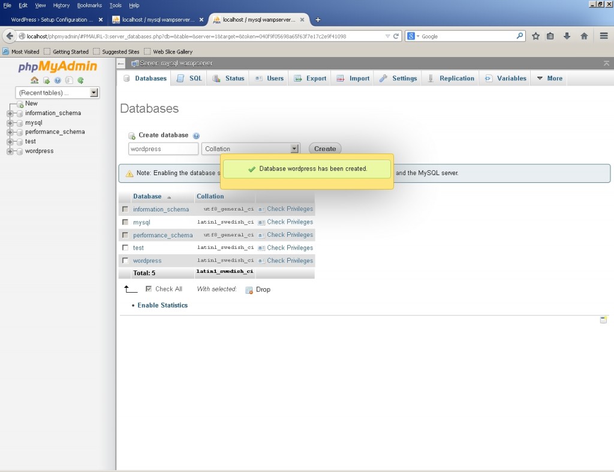Toggle the Check All checkbox
The width and height of the screenshot is (614, 472).
149,288
